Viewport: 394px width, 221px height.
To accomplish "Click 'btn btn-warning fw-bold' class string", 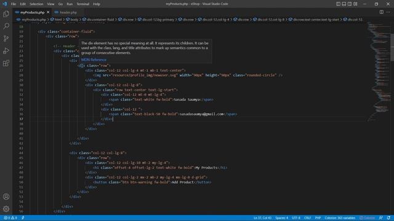I will (146, 182).
